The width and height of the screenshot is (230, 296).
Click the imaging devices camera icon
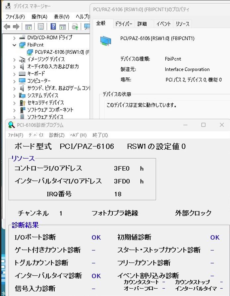point(22,59)
